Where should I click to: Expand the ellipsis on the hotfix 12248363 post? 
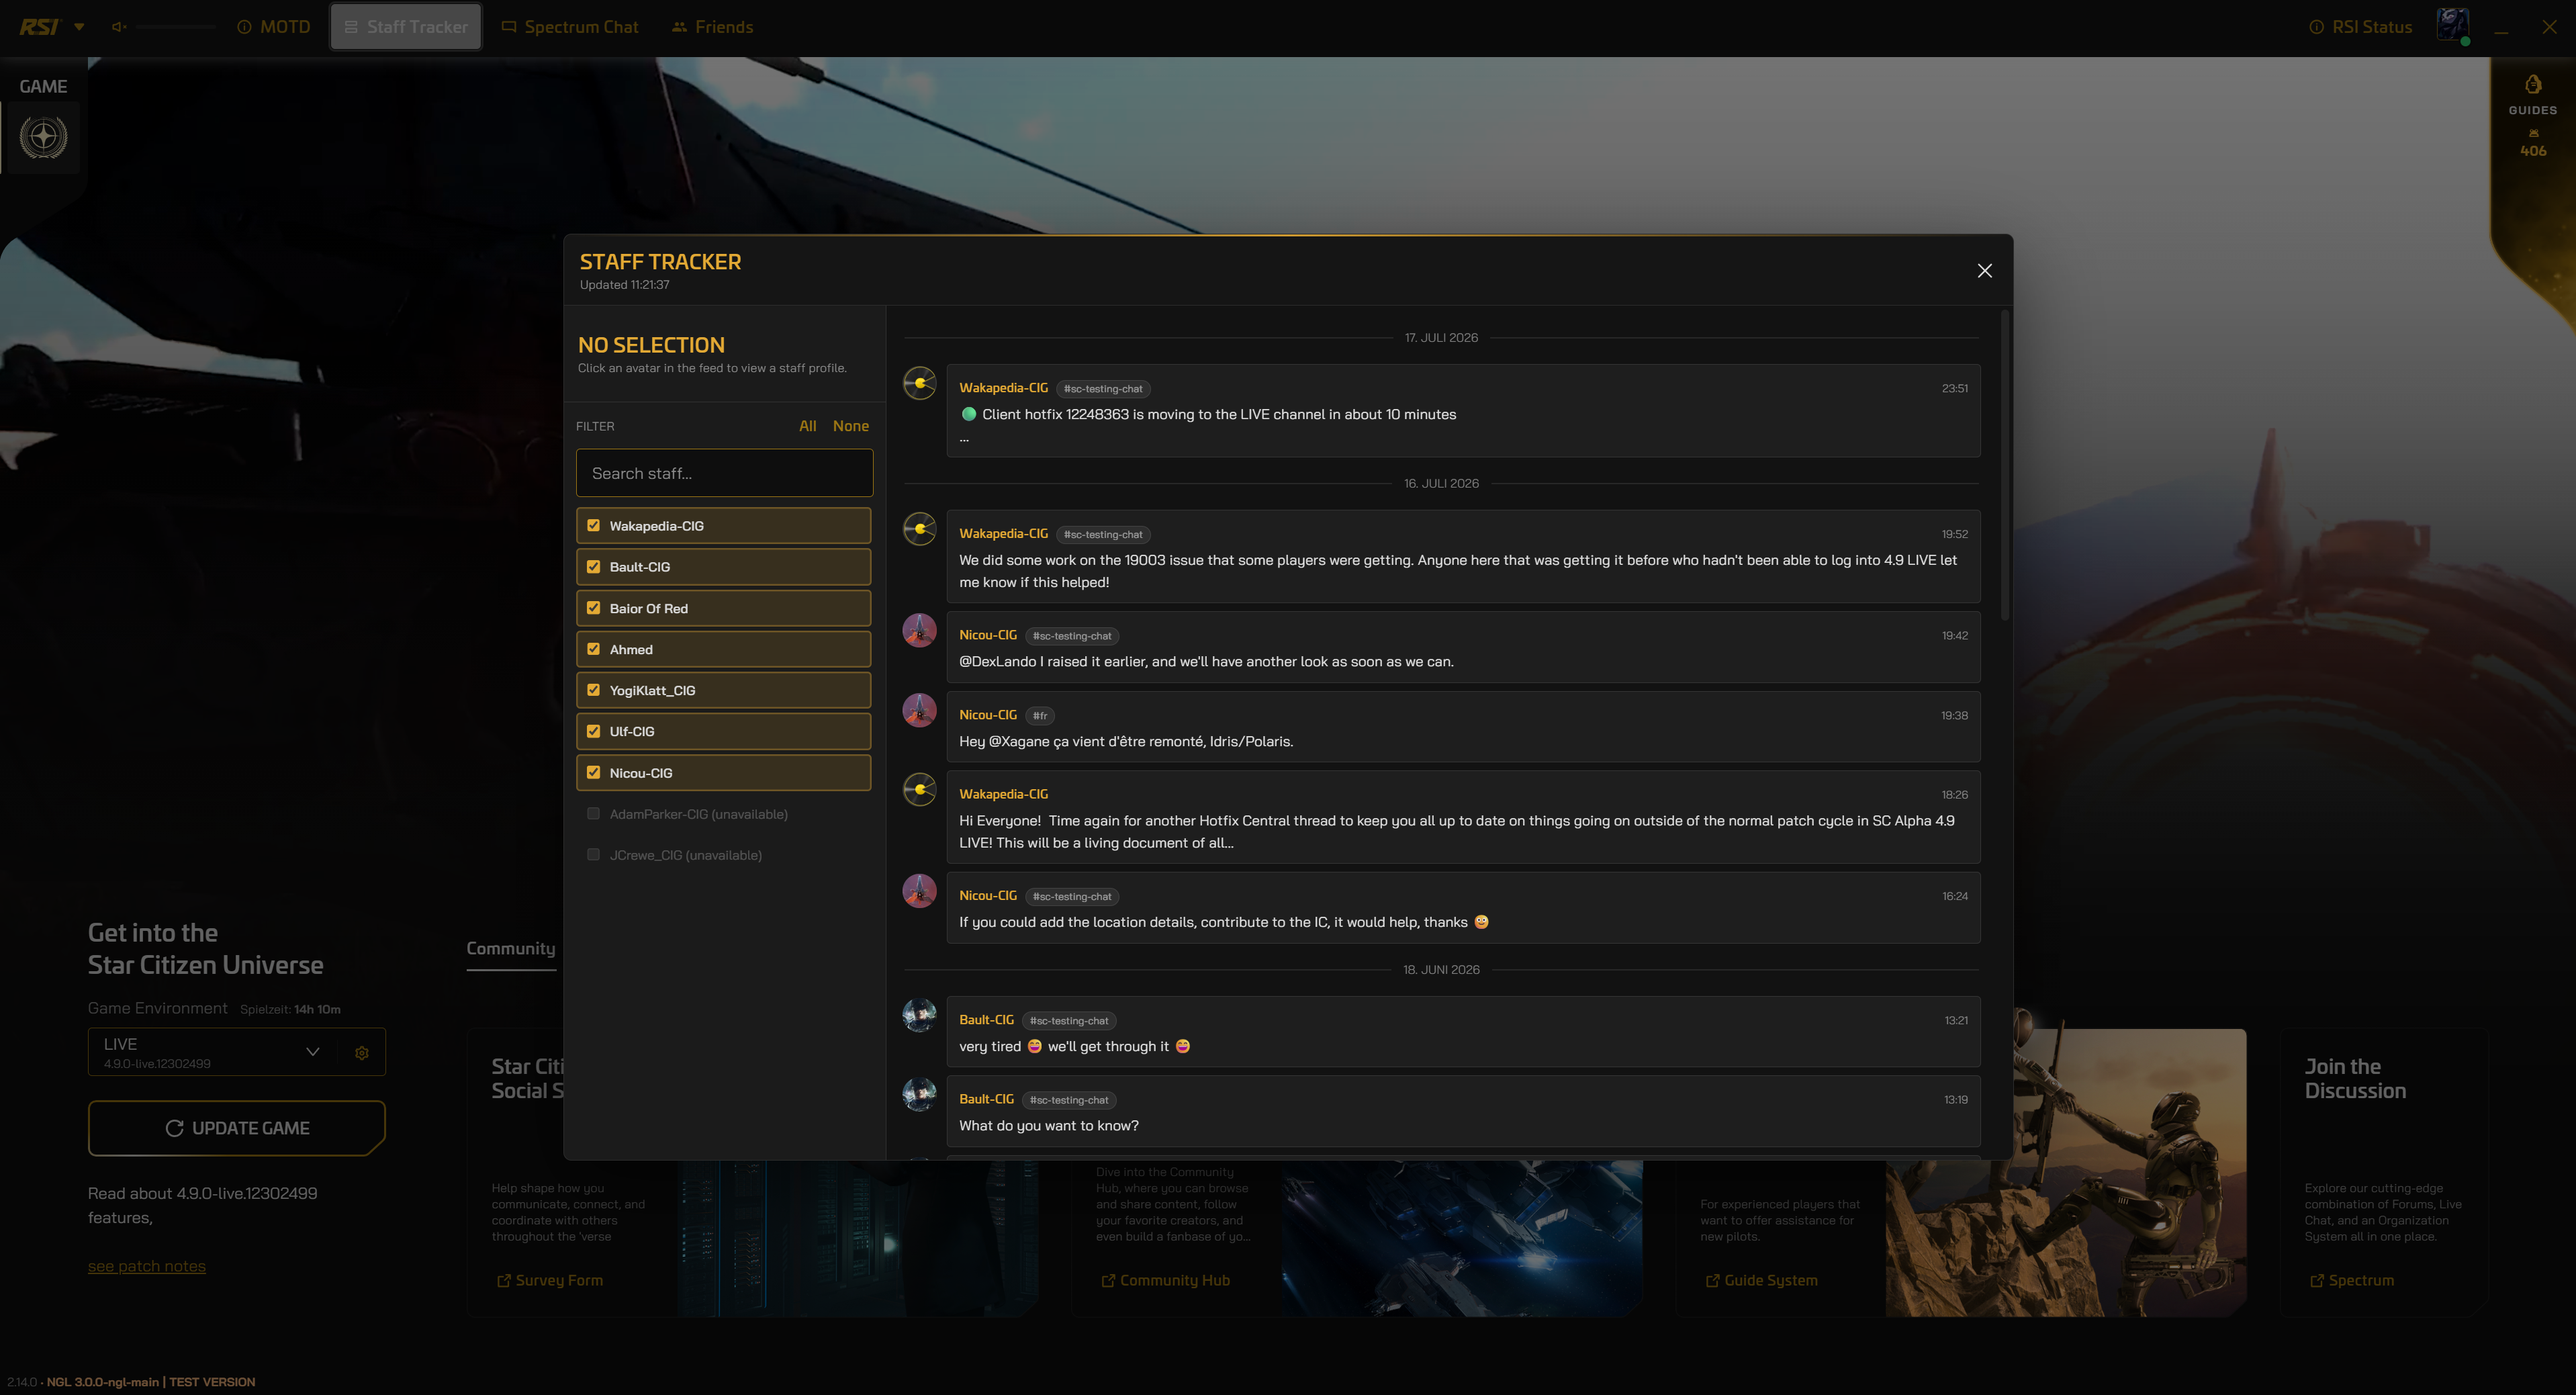click(x=964, y=439)
